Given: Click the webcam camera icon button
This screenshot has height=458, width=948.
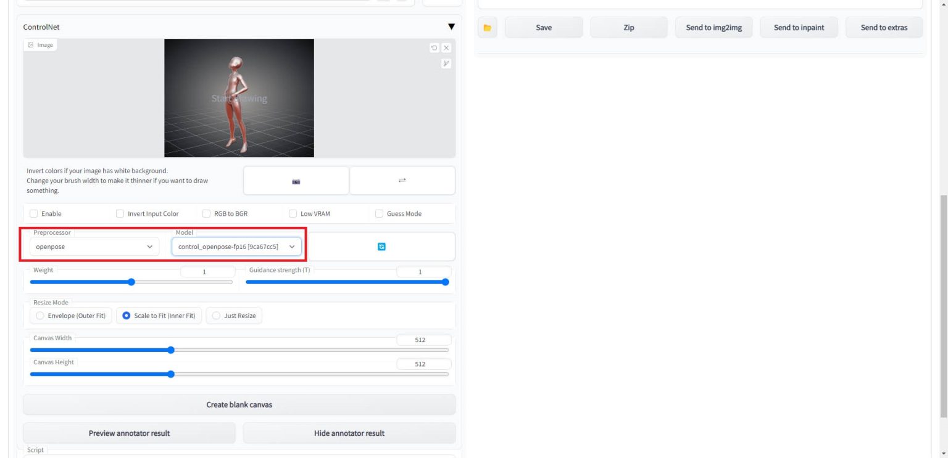Looking at the screenshot, I should (x=296, y=181).
